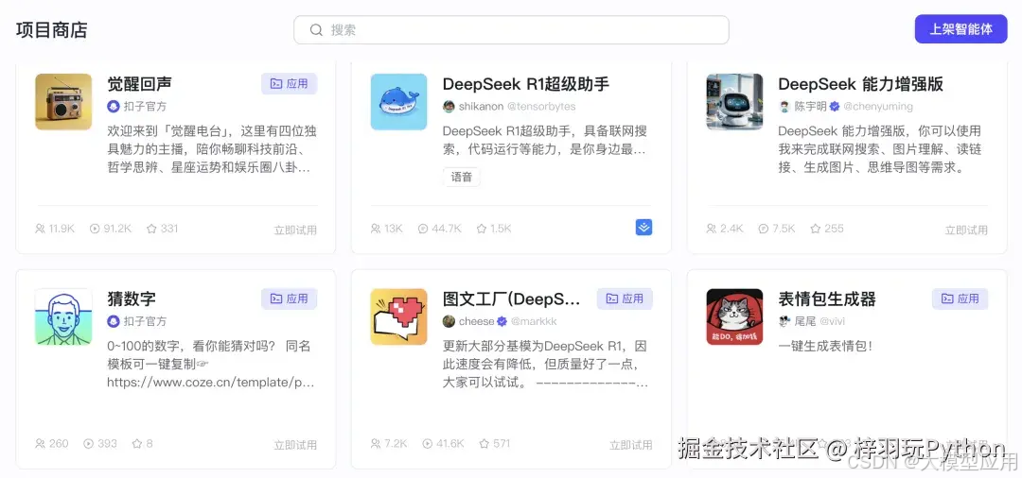Click 陈宇明 author avatar
1022x478 pixels.
784,106
